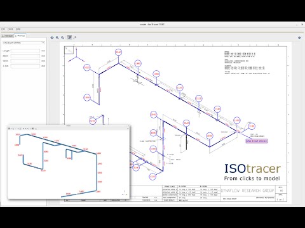Click the zoom out magnifier icon
Screen dimensions: 305x228
pos(62,37)
